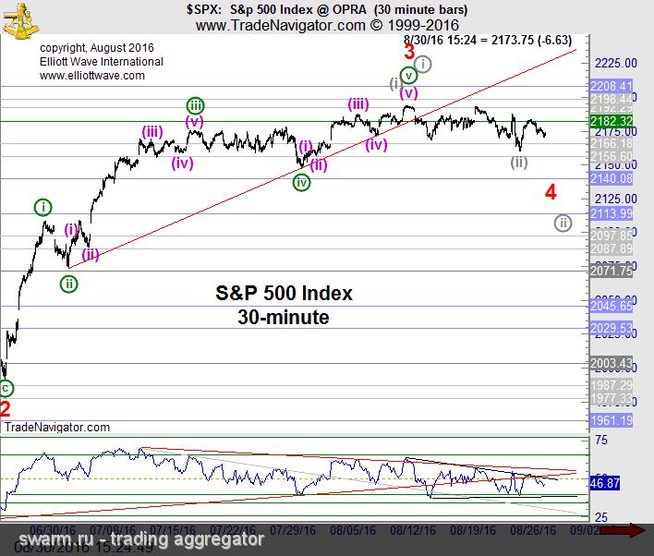Select the red wave 3 label

pos(408,53)
